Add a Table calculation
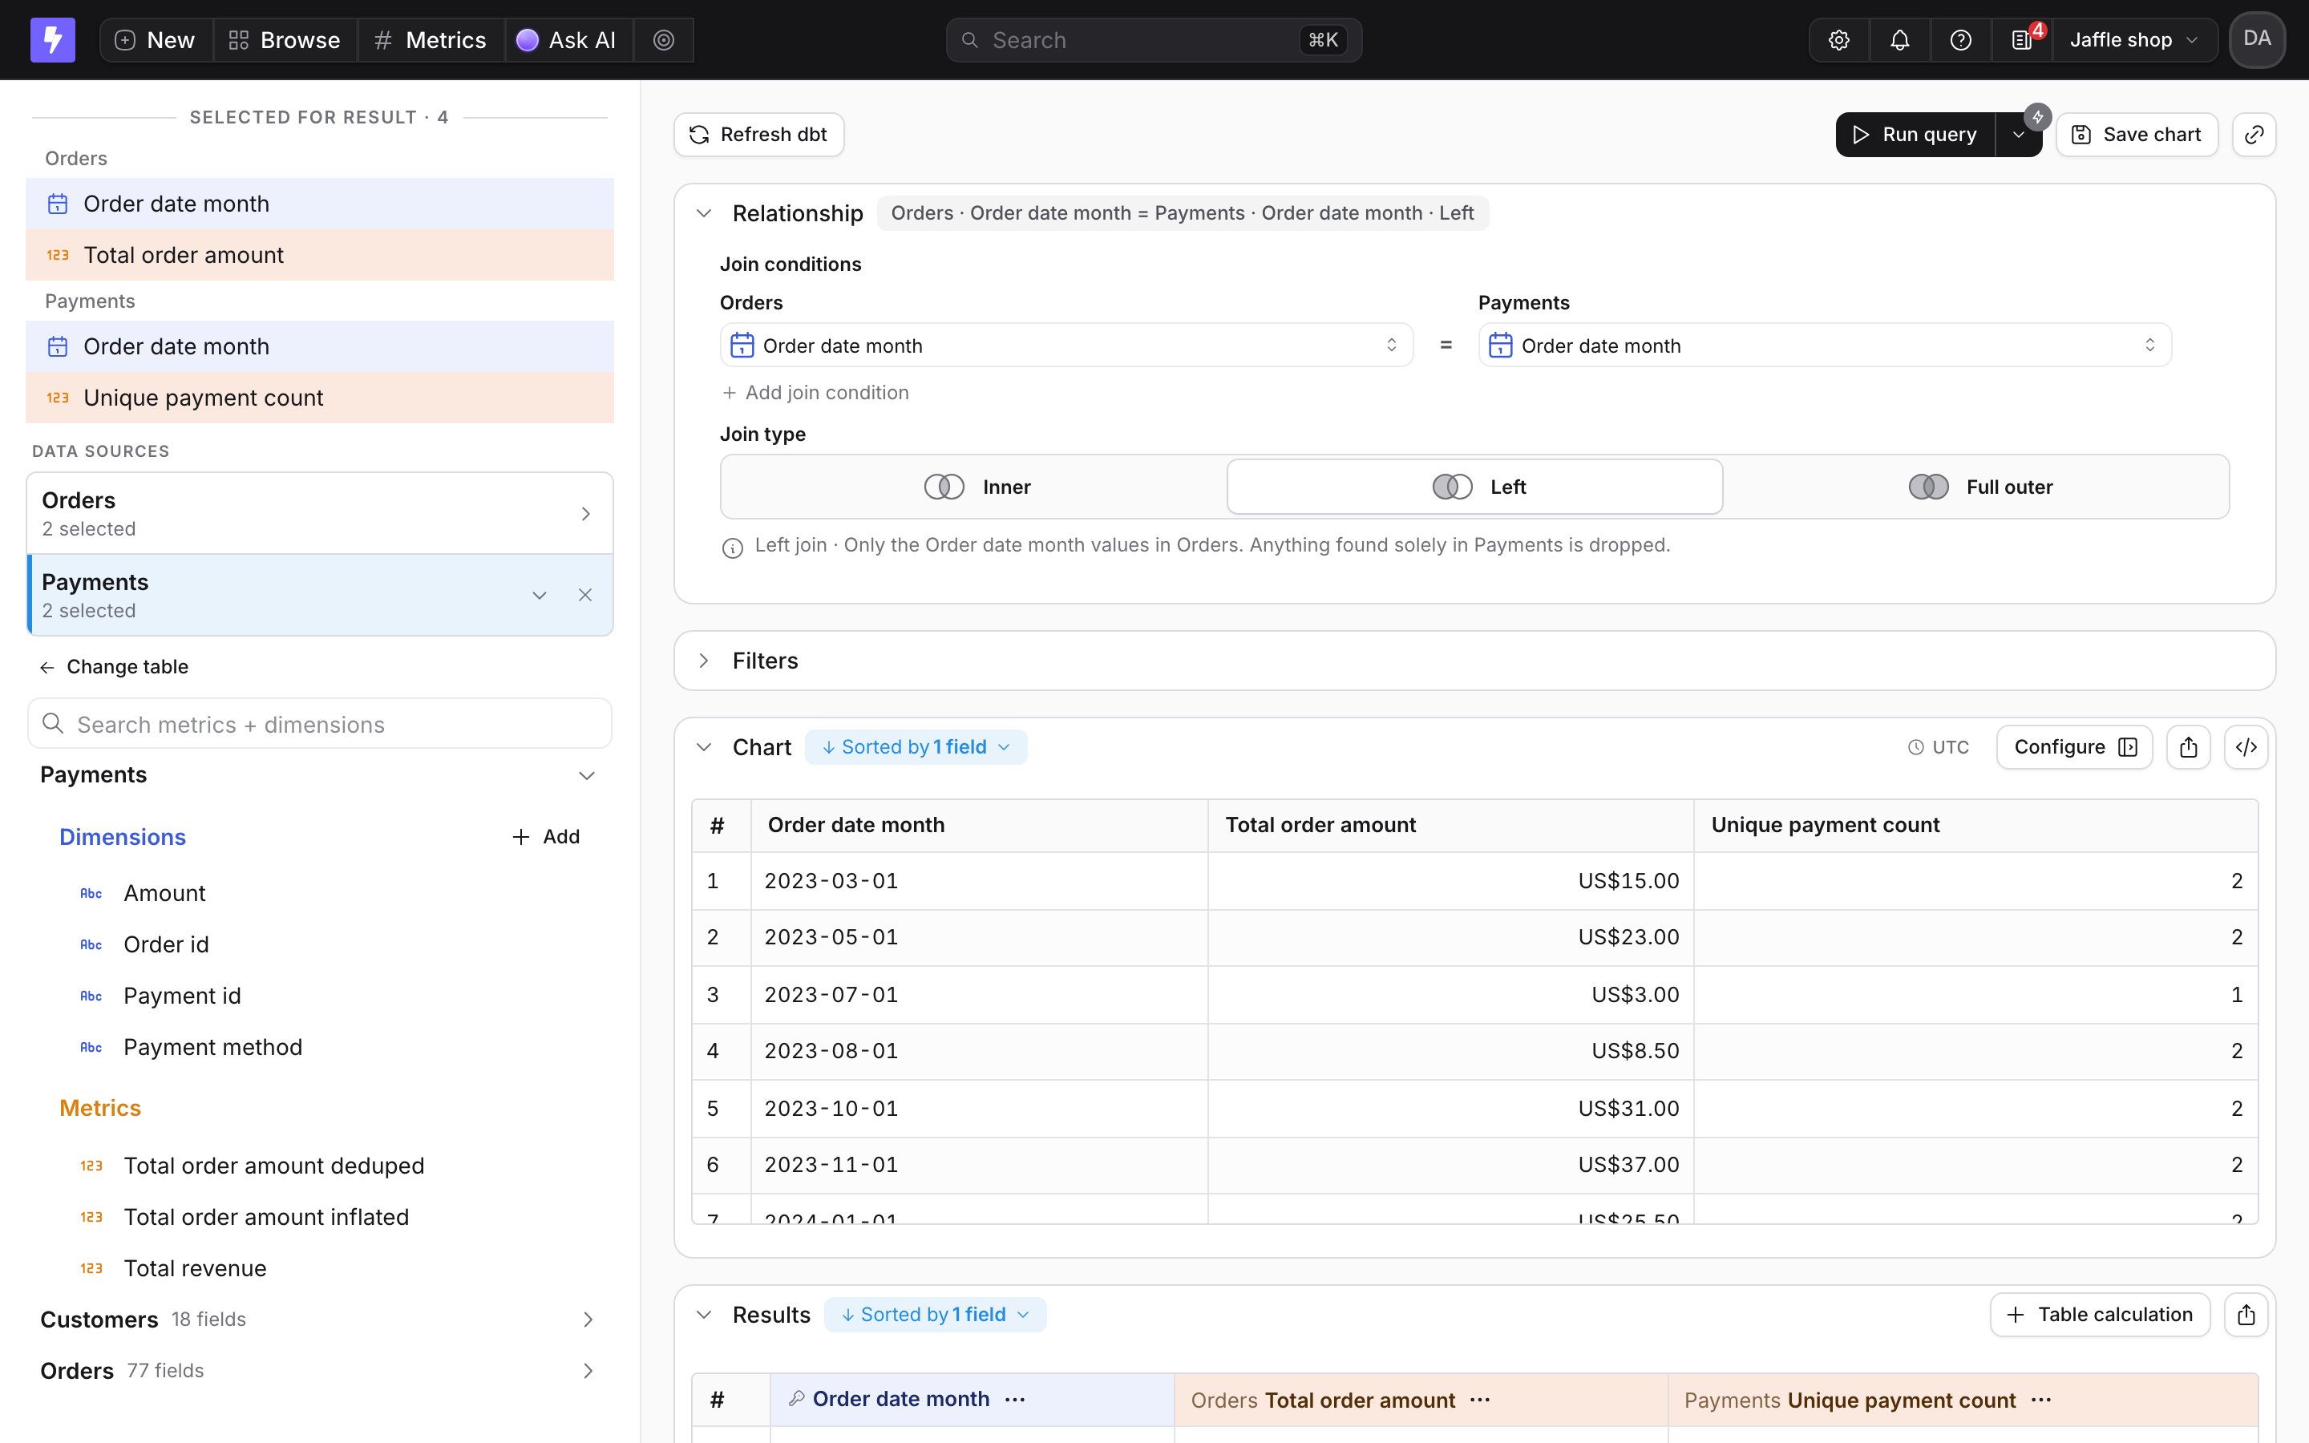This screenshot has width=2309, height=1443. tap(2100, 1315)
